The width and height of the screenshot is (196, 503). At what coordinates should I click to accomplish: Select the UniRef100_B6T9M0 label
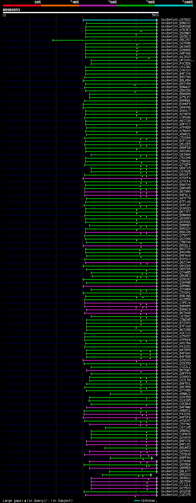coord(176,191)
